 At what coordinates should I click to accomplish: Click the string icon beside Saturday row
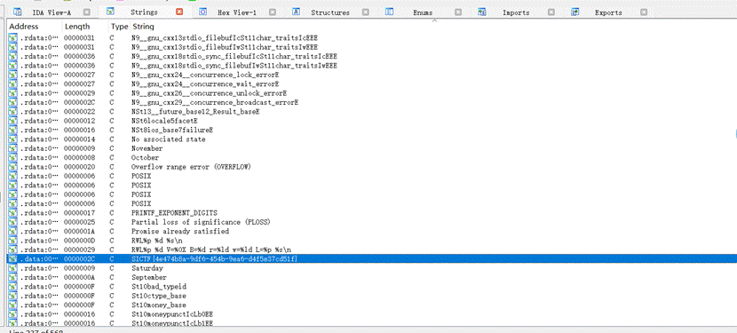coord(12,268)
